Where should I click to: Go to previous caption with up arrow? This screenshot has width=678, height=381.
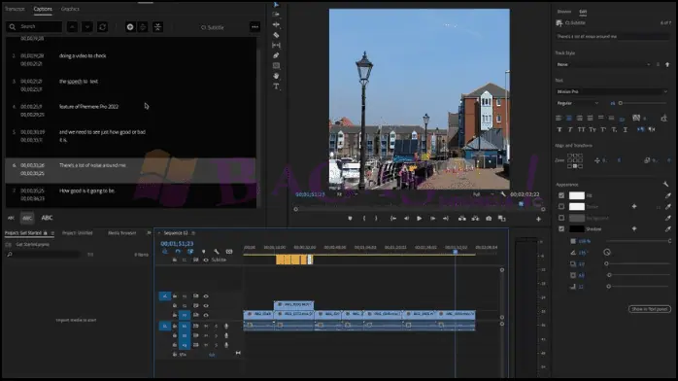click(72, 27)
